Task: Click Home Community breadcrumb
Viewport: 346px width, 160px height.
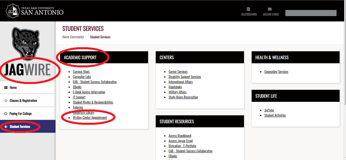Action: click(73, 37)
